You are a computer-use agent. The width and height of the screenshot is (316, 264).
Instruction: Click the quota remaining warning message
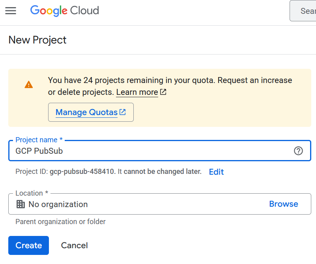pos(170,80)
